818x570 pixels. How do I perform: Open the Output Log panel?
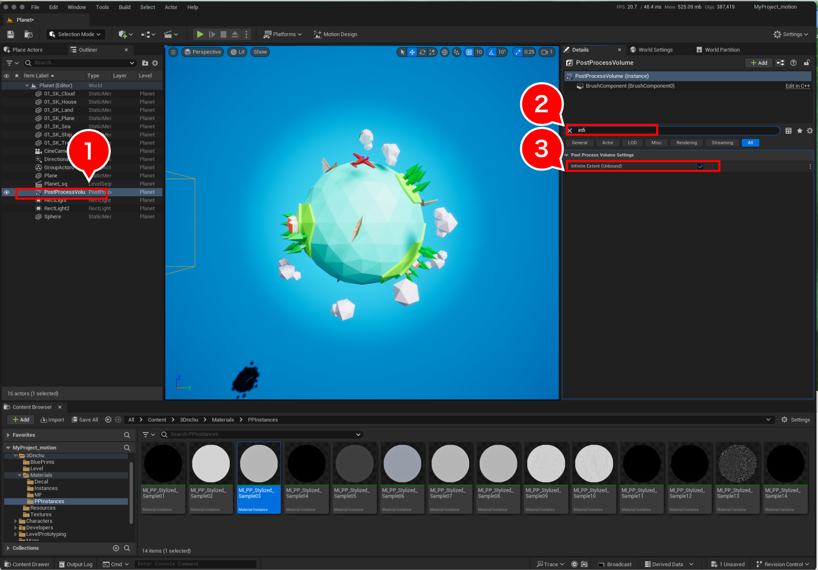[76, 564]
